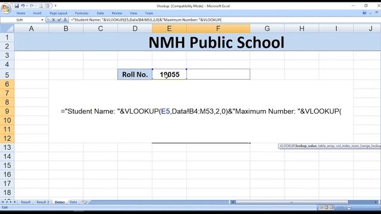Confirm formula with Enter checkmark icon
This screenshot has width=381, height=214.
pyautogui.click(x=60, y=20)
